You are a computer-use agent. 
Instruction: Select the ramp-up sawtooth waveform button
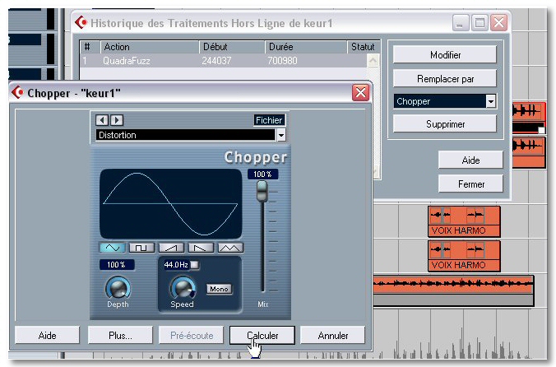pos(171,248)
